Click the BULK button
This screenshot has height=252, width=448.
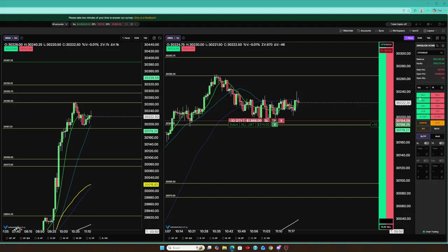(x=437, y=128)
